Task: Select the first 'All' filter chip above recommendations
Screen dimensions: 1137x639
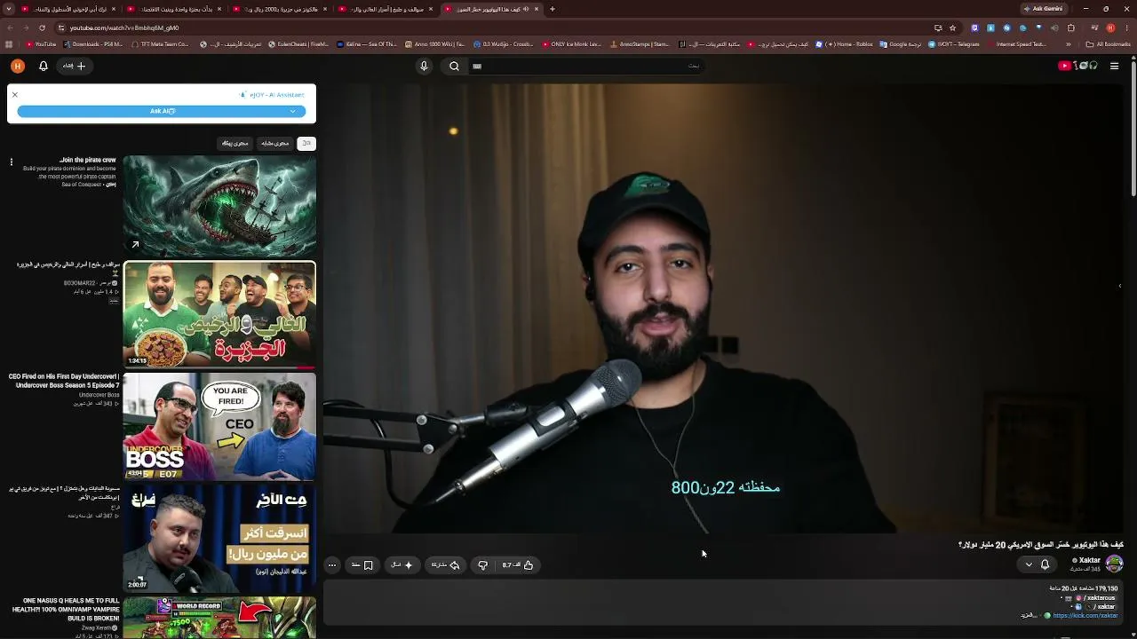Action: click(x=306, y=143)
